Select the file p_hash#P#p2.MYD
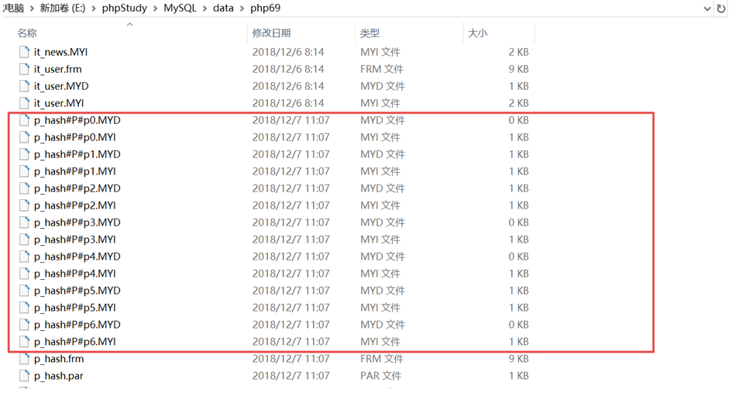This screenshot has height=393, width=732. [77, 188]
